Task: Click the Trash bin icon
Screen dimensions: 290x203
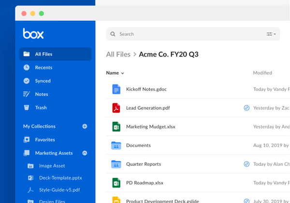Action: click(27, 107)
